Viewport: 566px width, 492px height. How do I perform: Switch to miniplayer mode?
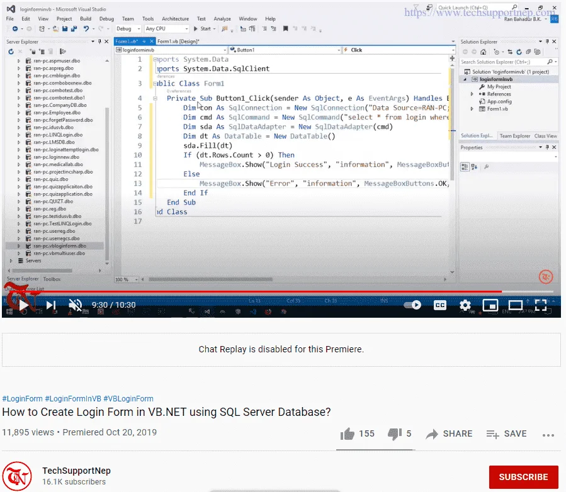(490, 305)
